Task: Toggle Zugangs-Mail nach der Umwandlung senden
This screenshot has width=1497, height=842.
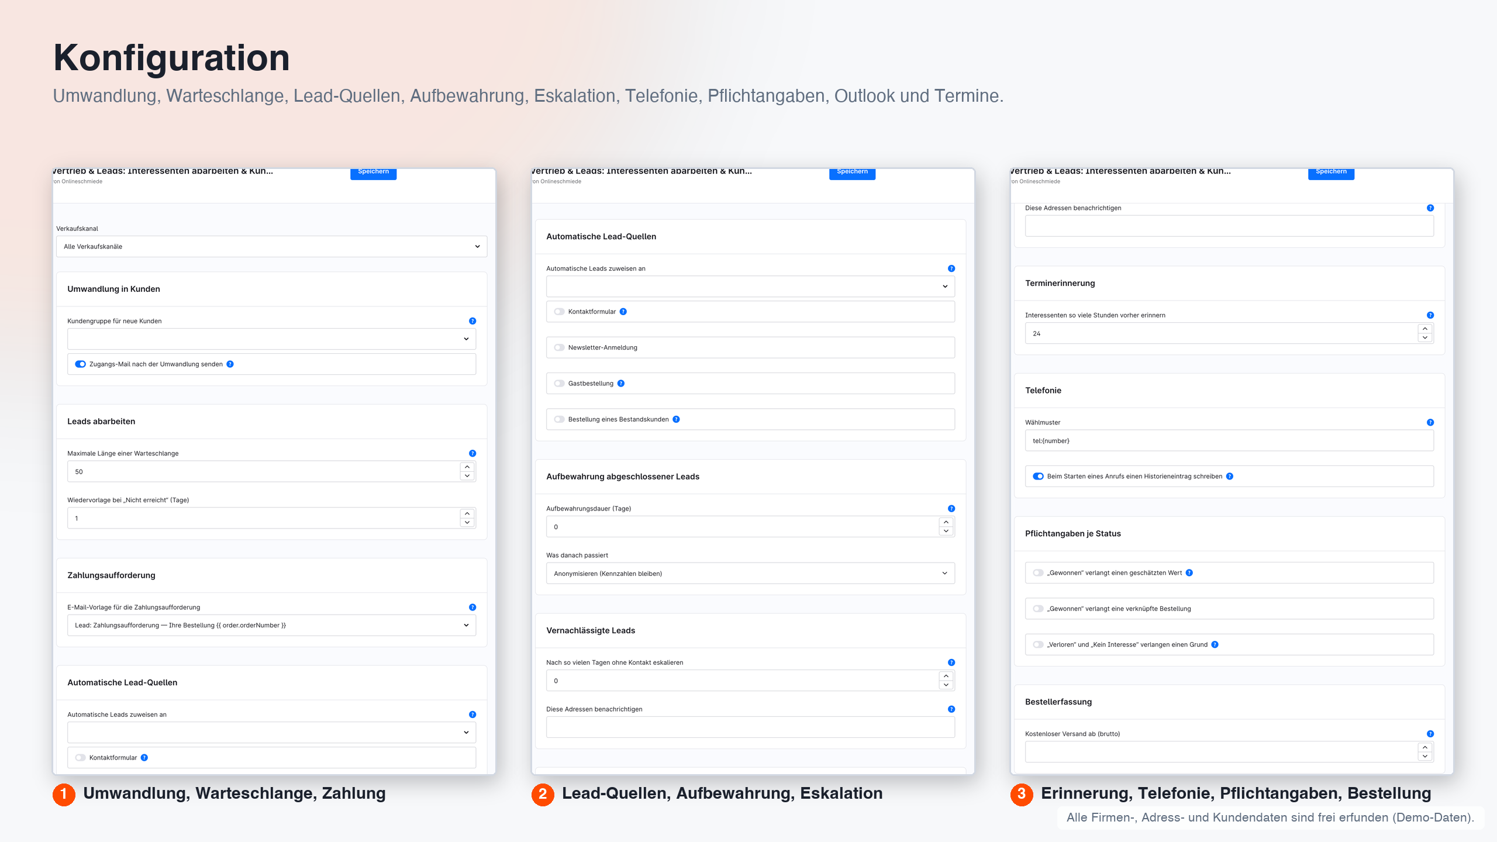Action: coord(81,364)
